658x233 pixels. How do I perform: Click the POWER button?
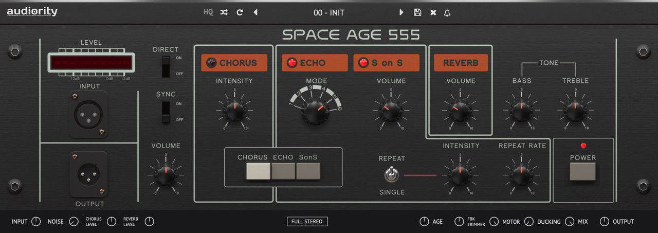pyautogui.click(x=582, y=171)
